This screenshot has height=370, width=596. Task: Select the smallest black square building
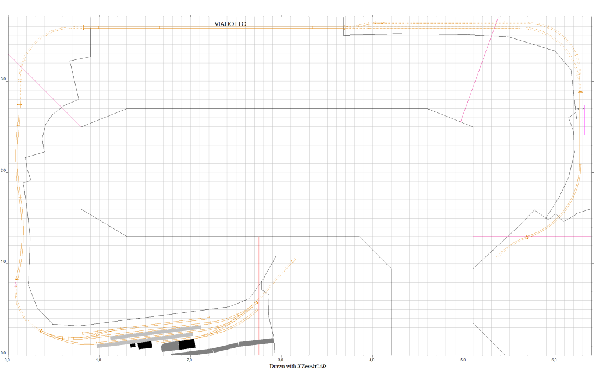click(x=133, y=346)
